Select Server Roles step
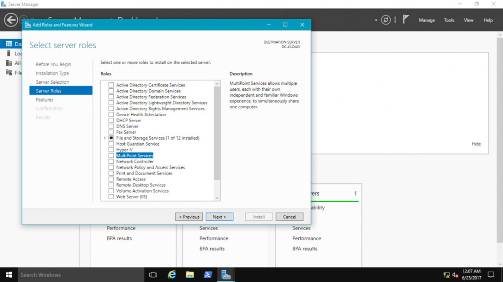Screen dimensions: 503x282 click(61, 91)
